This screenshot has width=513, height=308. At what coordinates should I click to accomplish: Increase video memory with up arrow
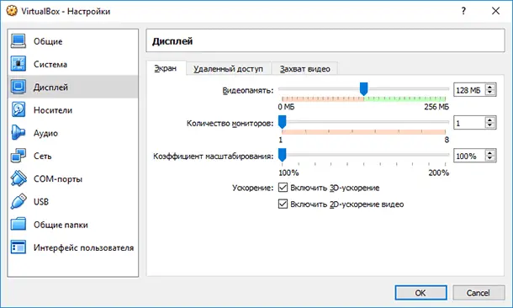pyautogui.click(x=489, y=87)
